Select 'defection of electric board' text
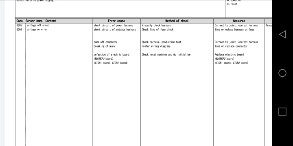Image resolution: width=293 pixels, height=146 pixels. click(112, 55)
